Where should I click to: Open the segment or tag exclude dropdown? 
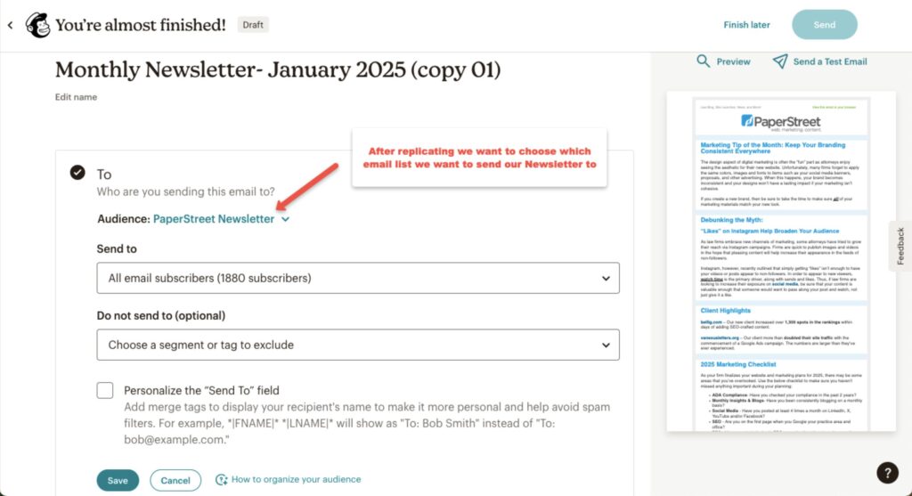click(x=358, y=345)
